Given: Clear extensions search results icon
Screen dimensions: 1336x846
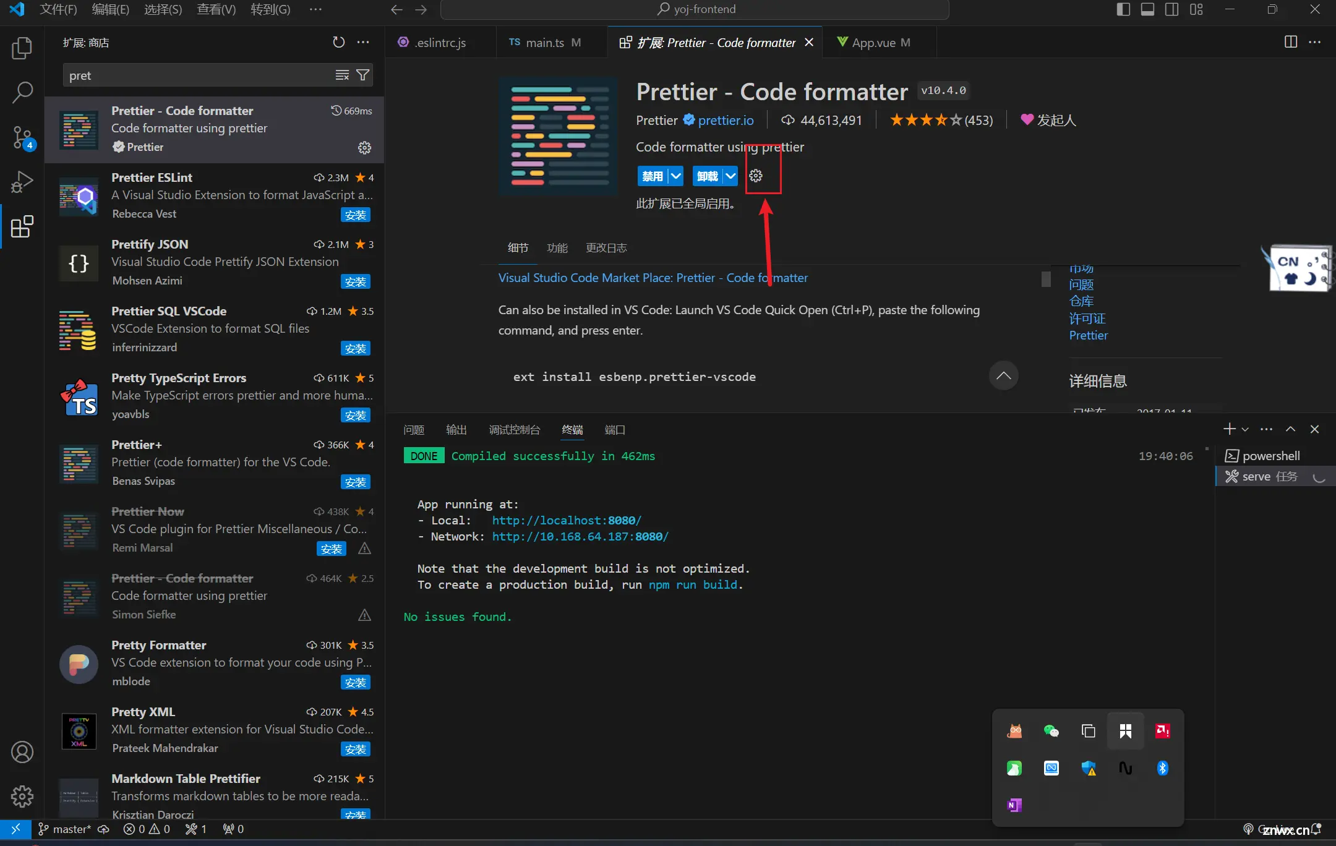Looking at the screenshot, I should coord(342,75).
